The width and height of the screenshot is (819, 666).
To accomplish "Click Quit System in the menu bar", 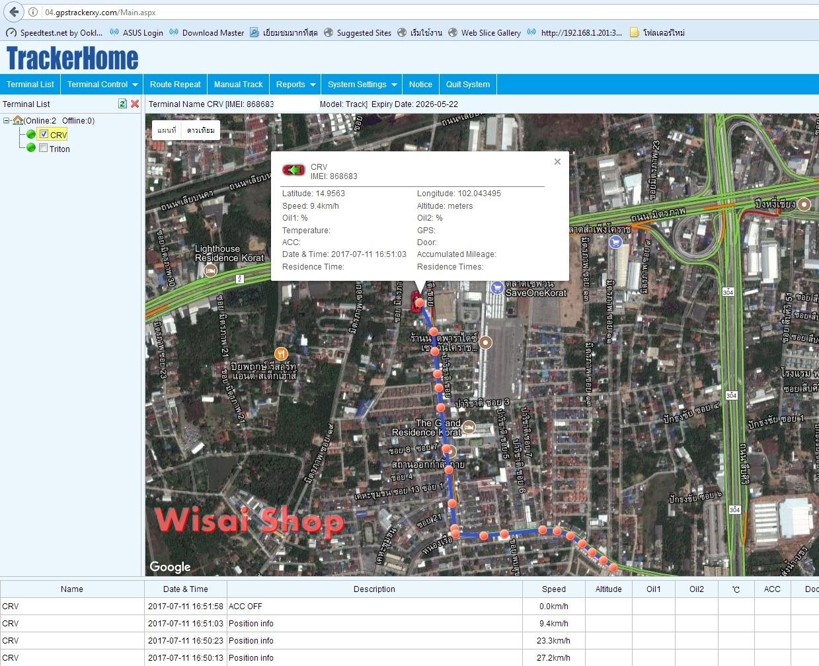I will click(468, 84).
